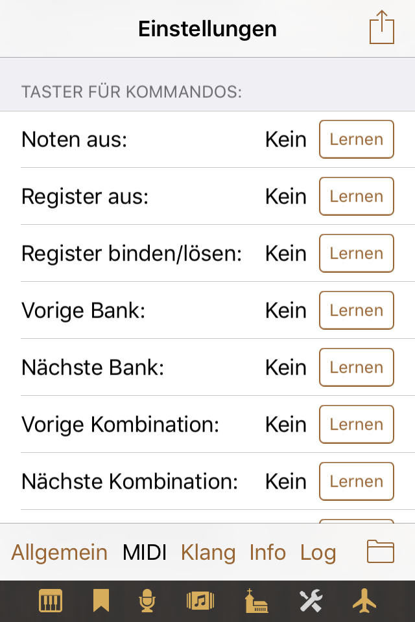Tap the airplane icon in bottom bar
The image size is (415, 622).
(x=364, y=601)
